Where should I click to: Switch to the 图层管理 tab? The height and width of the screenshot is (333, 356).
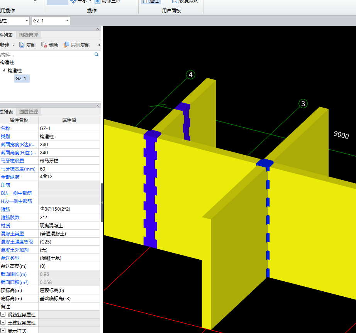click(29, 112)
